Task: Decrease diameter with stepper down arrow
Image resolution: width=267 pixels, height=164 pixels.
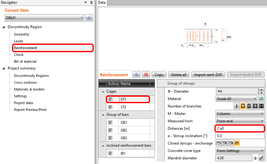Action: (261, 93)
